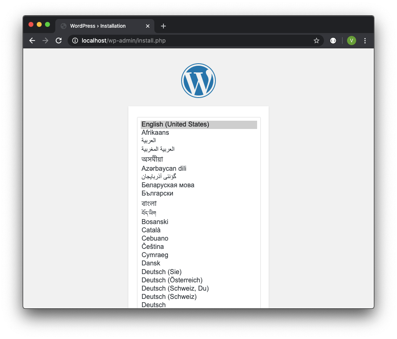Image resolution: width=397 pixels, height=339 pixels.
Task: Open the green V profile avatar
Action: [352, 41]
